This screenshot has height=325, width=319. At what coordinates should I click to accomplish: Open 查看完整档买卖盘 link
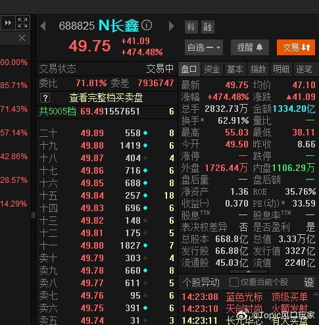point(106,98)
